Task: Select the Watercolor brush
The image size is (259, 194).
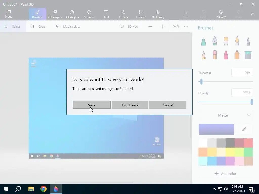Action: click(237, 41)
